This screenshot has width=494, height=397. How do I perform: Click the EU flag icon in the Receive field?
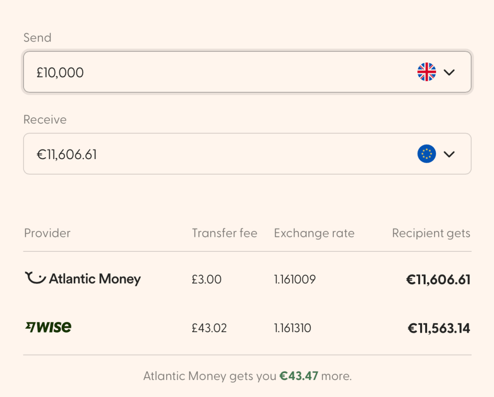point(427,154)
